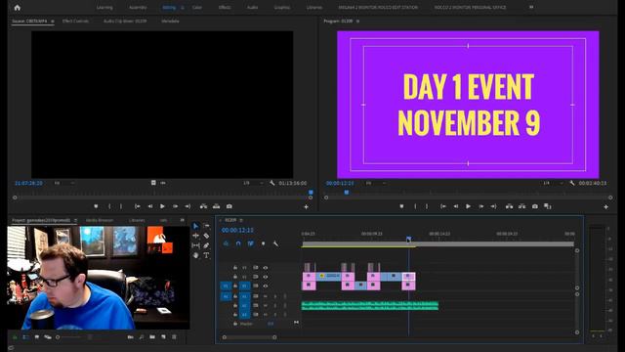Click the timeline playhead timecode field
Screen dimensions: 625x352
tap(237, 231)
